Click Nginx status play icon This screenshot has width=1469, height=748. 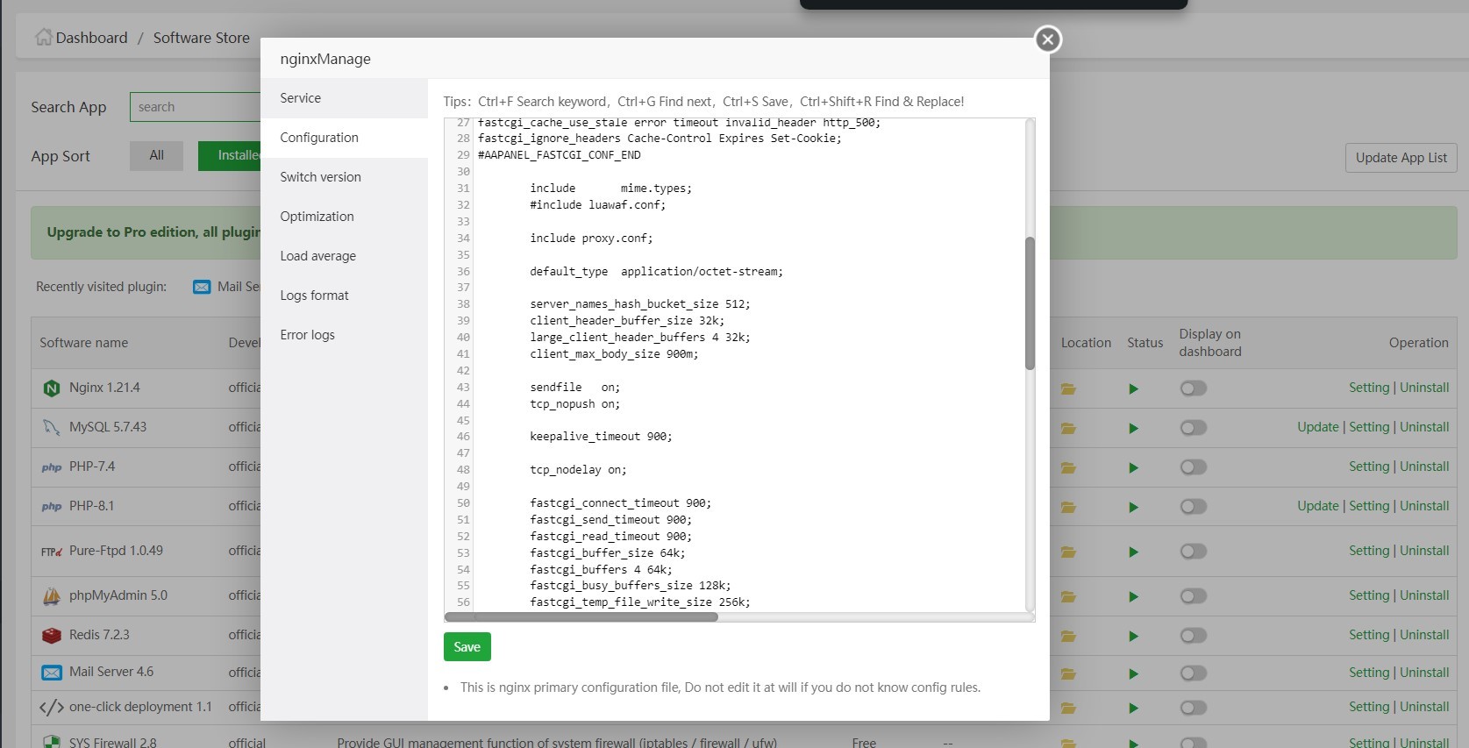(x=1133, y=388)
